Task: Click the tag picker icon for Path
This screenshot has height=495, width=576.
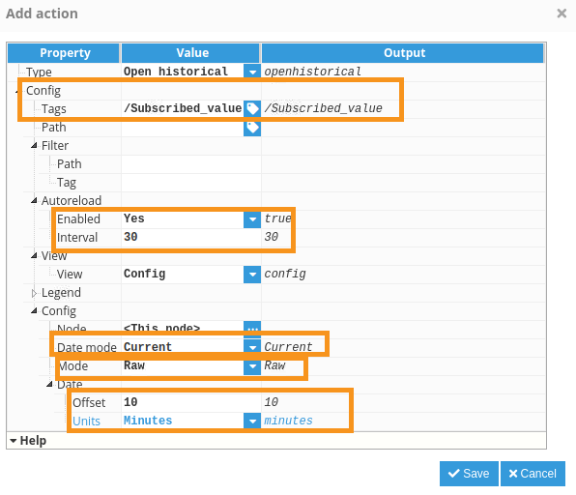Action: click(x=252, y=128)
